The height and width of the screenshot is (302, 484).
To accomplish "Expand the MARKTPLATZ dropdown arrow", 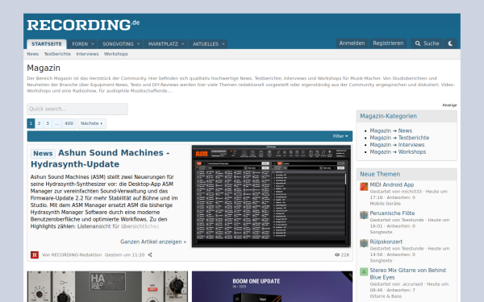I will tap(183, 44).
